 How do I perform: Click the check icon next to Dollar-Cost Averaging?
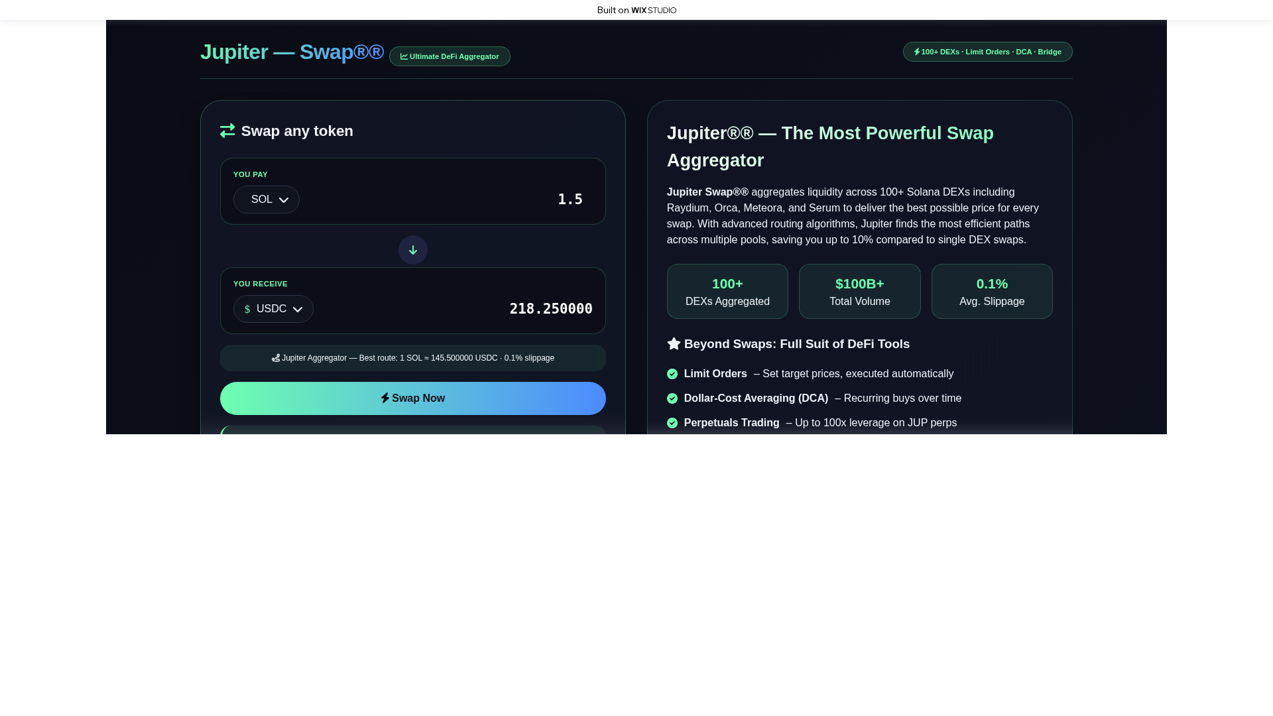tap(672, 398)
